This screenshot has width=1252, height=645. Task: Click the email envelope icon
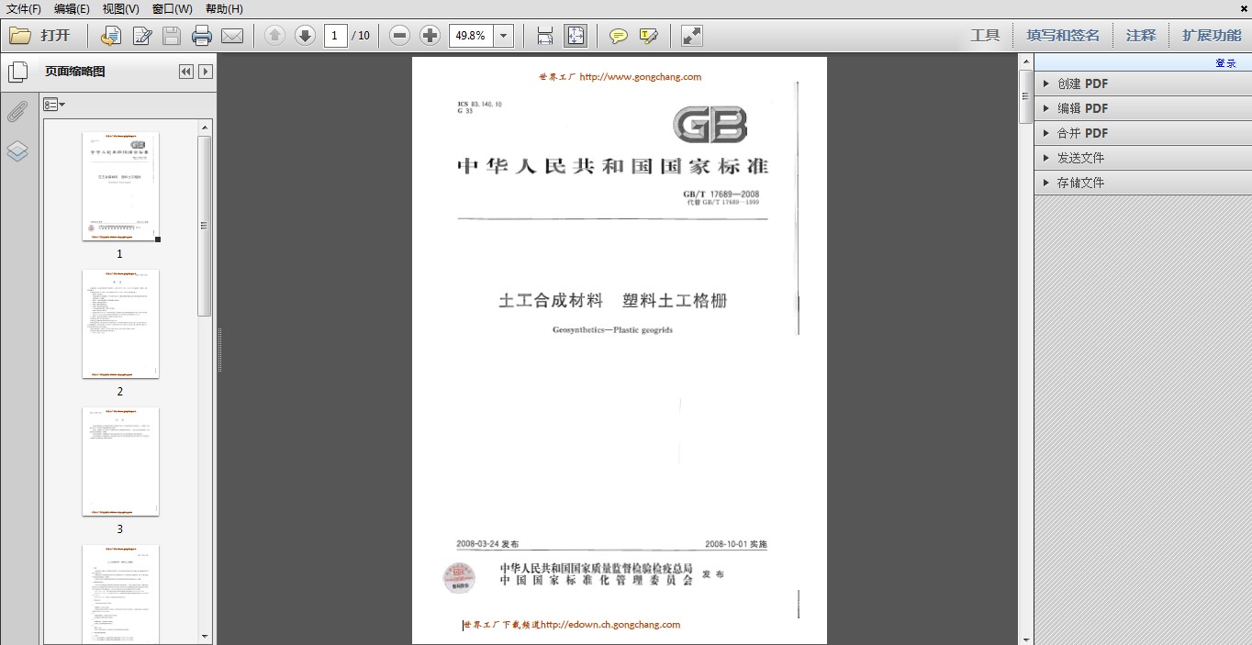click(x=232, y=36)
